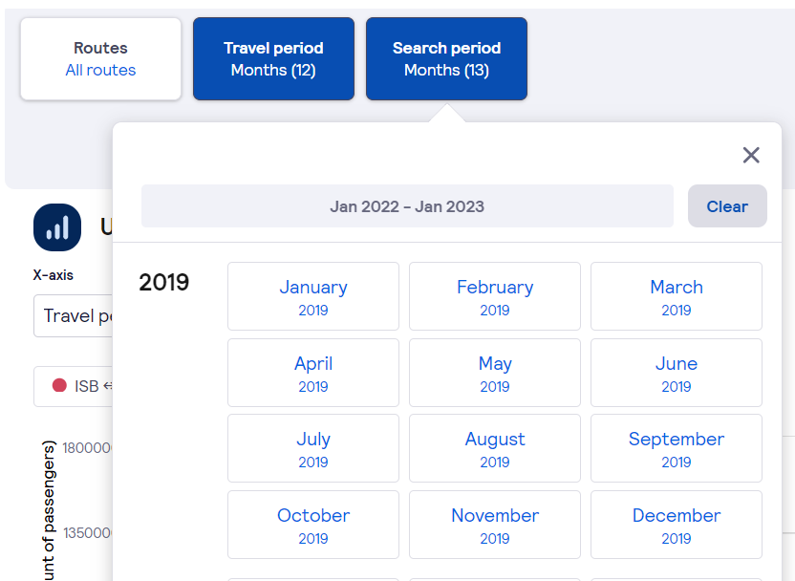The width and height of the screenshot is (795, 581).
Task: Click the bar chart icon
Action: 57,227
